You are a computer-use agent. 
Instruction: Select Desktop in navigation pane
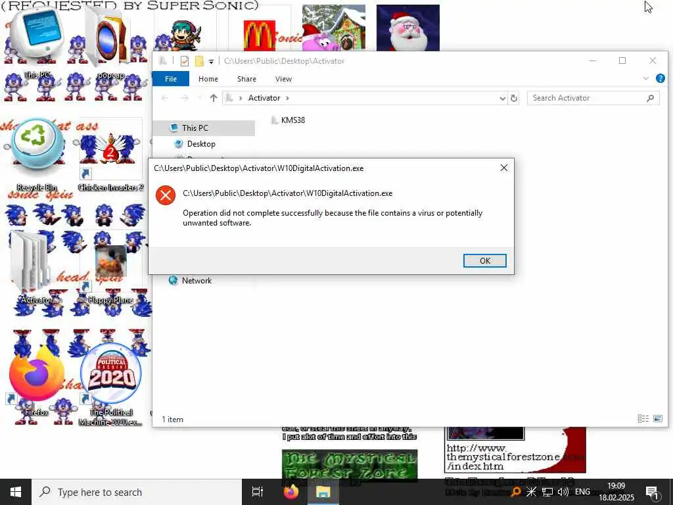click(201, 144)
